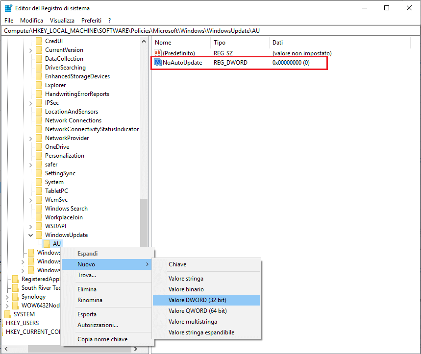Open the Modifica menu
The width and height of the screenshot is (421, 354).
[x=31, y=21]
